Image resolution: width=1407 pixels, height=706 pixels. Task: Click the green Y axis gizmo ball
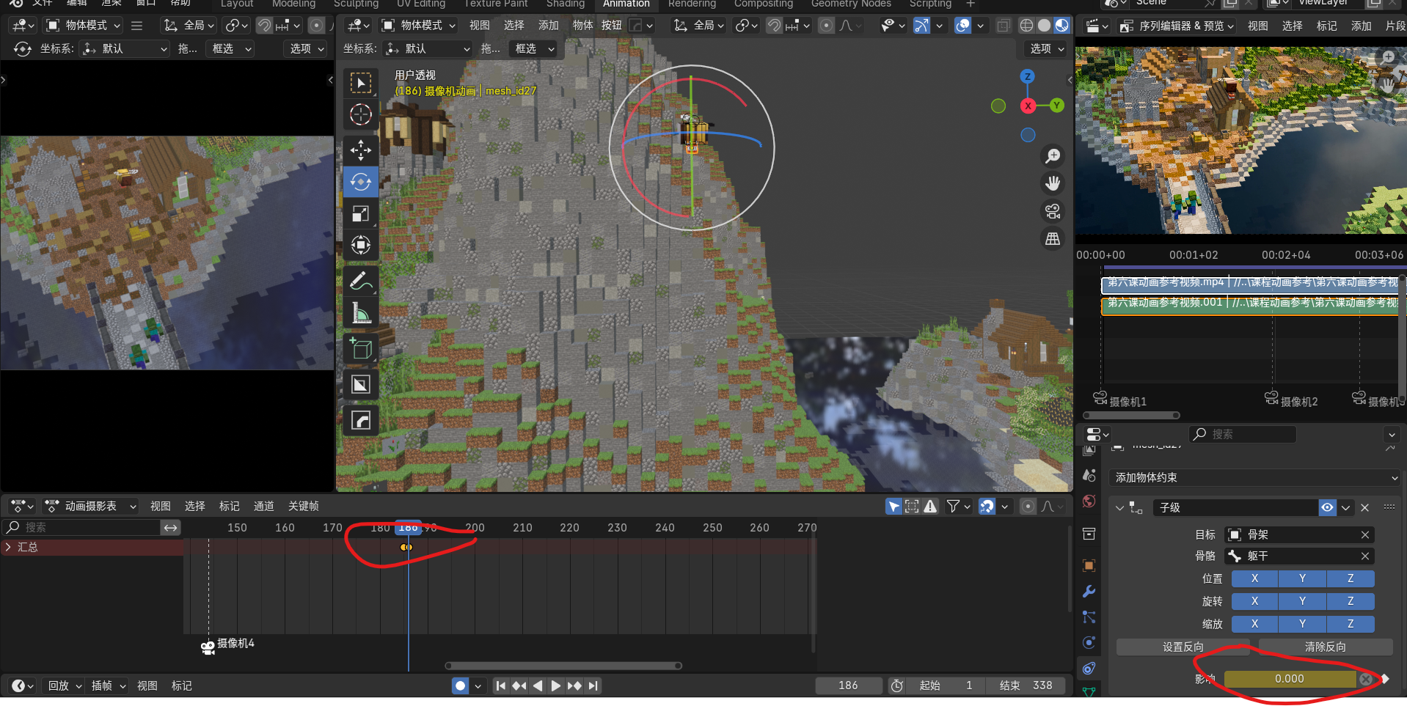tap(1056, 106)
